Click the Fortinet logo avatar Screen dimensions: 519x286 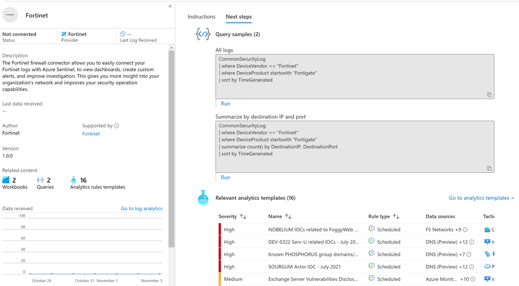coord(10,15)
